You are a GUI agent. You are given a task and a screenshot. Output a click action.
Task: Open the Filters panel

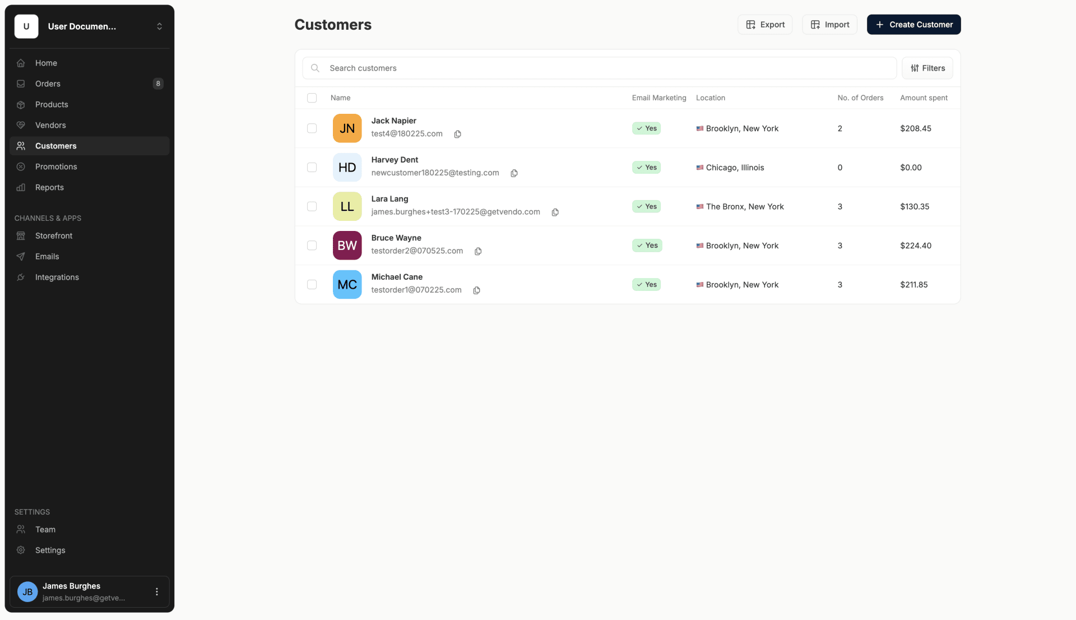[927, 68]
